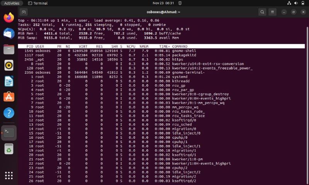
Task: Select the rcu_tasks_rude_ process name
Action: [188, 111]
